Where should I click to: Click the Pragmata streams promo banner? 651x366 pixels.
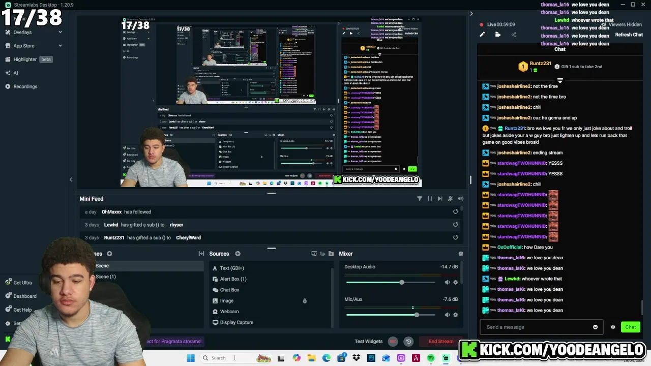coord(174,342)
